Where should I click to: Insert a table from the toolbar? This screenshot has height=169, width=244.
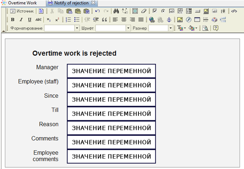click(197, 20)
